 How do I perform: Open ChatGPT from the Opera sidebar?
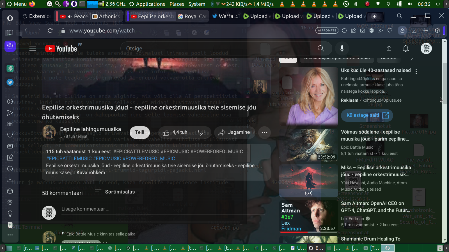10,68
